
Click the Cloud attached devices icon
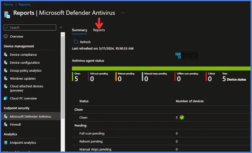point(6,87)
